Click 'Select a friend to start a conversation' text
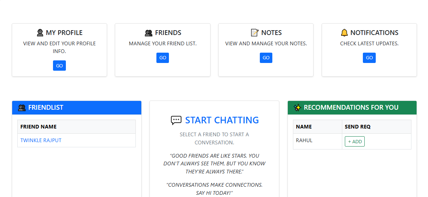Screen dimensions: 428x197 tap(214, 138)
